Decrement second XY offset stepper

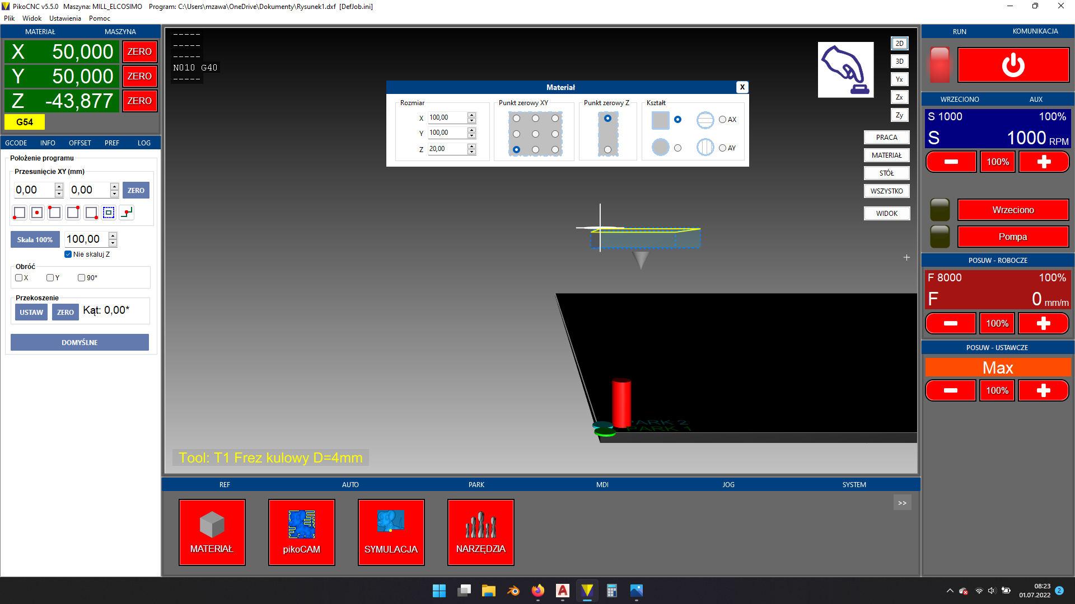[x=114, y=194]
